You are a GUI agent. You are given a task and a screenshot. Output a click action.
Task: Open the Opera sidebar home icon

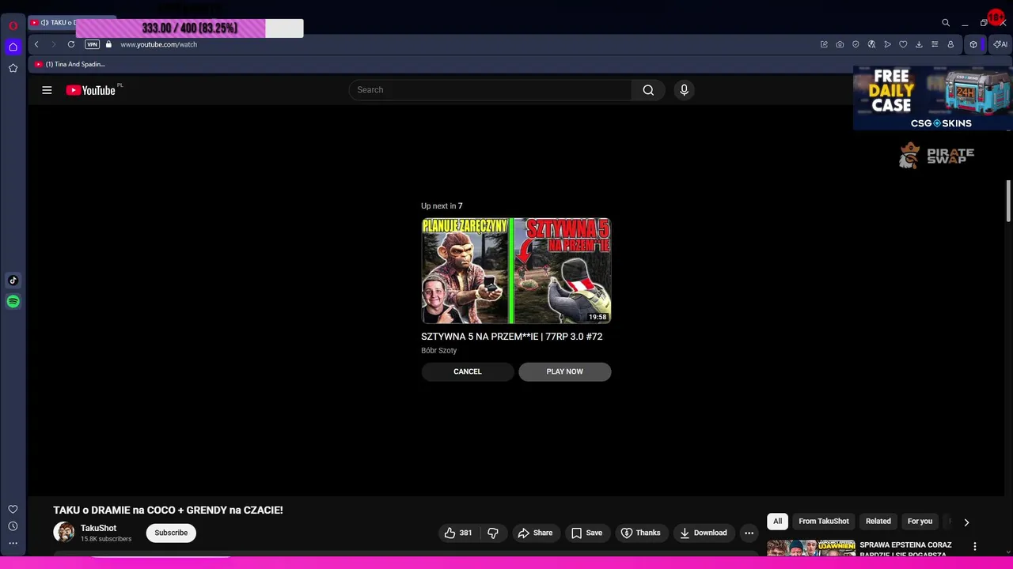[13, 47]
